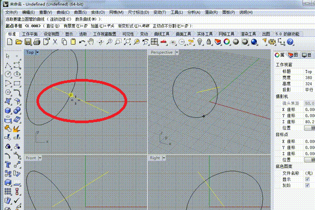Click the blue render sphere icon
Viewport: 315px width, 210px height.
coord(254,42)
